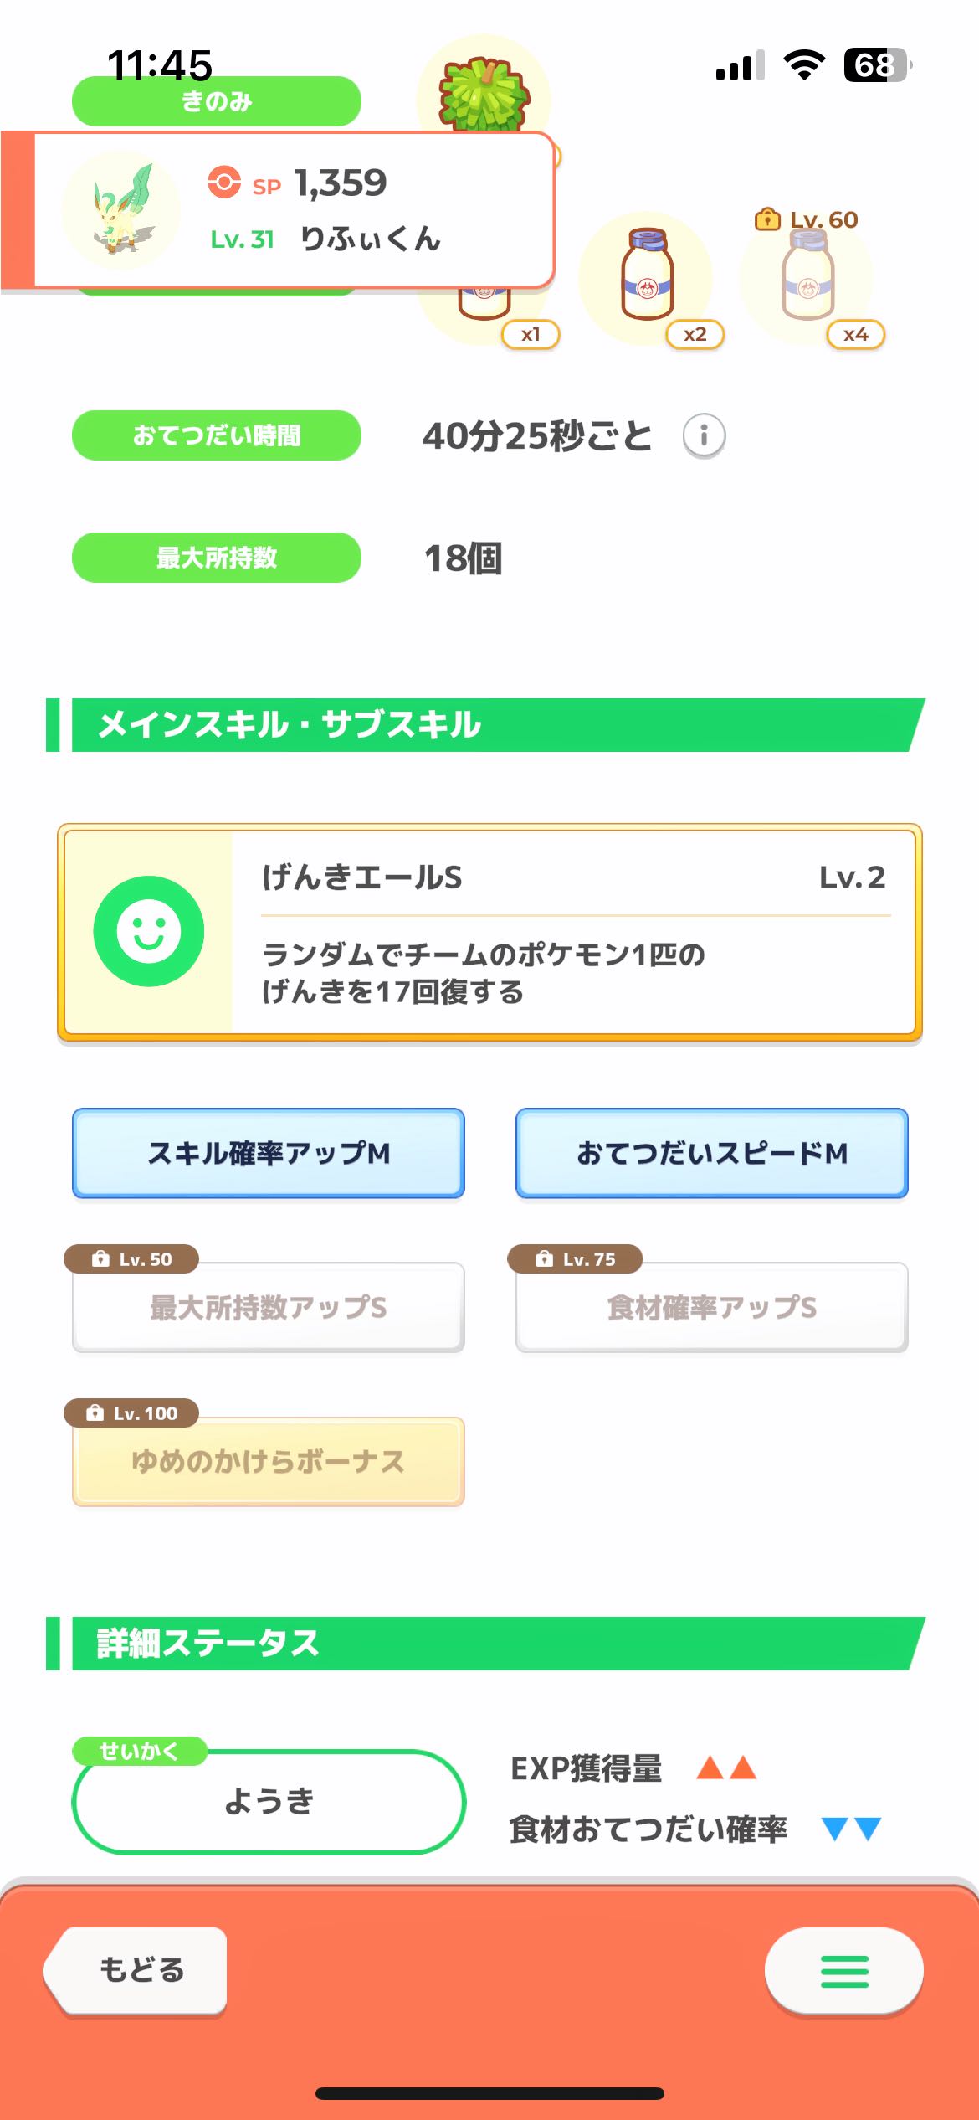Screen dimensions: 979x2120
Task: Select the スキル確率アップM sub skill
Action: pyautogui.click(x=269, y=1153)
